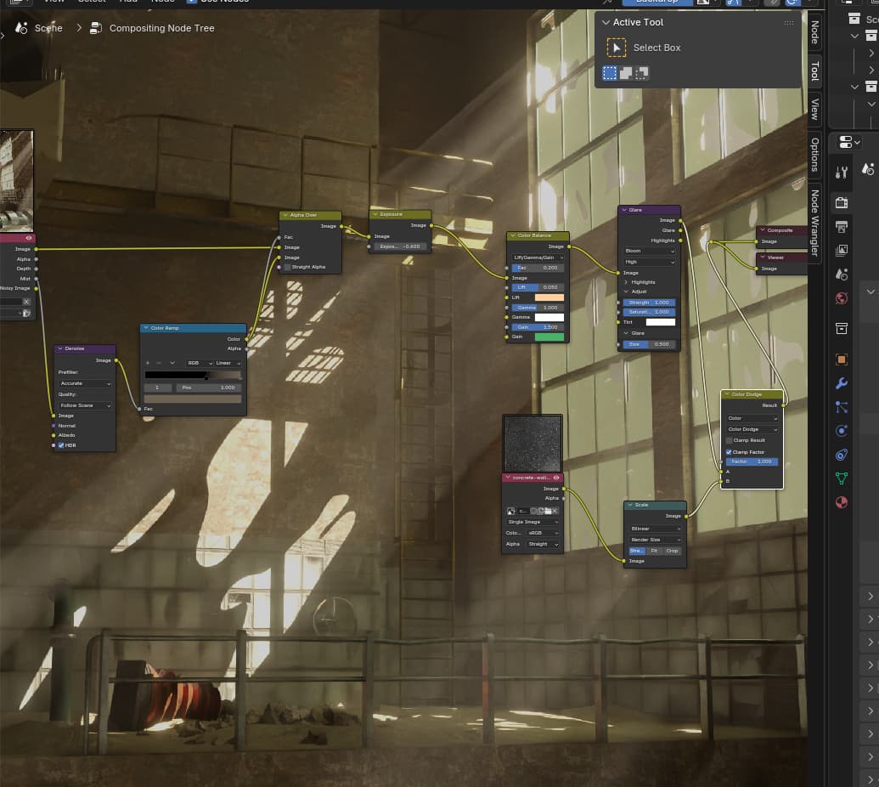
Task: Open the Object properties tab icon
Action: (841, 359)
